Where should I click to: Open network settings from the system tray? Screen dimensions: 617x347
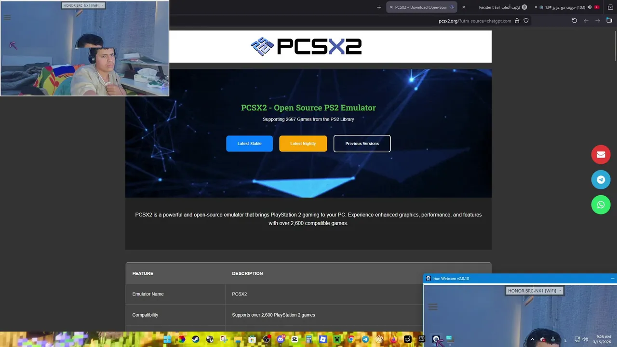[x=577, y=340]
